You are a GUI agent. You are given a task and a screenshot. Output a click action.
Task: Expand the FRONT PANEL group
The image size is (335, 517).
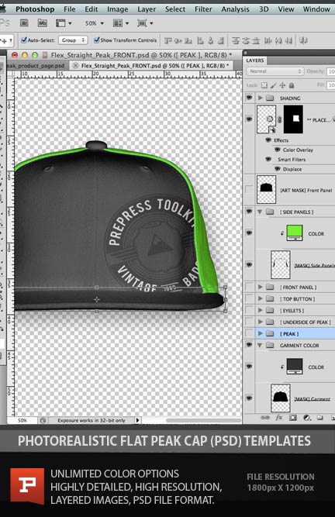260,288
